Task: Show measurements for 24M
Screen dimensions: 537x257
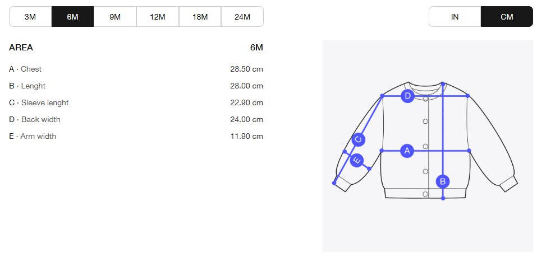Action: coord(242,17)
